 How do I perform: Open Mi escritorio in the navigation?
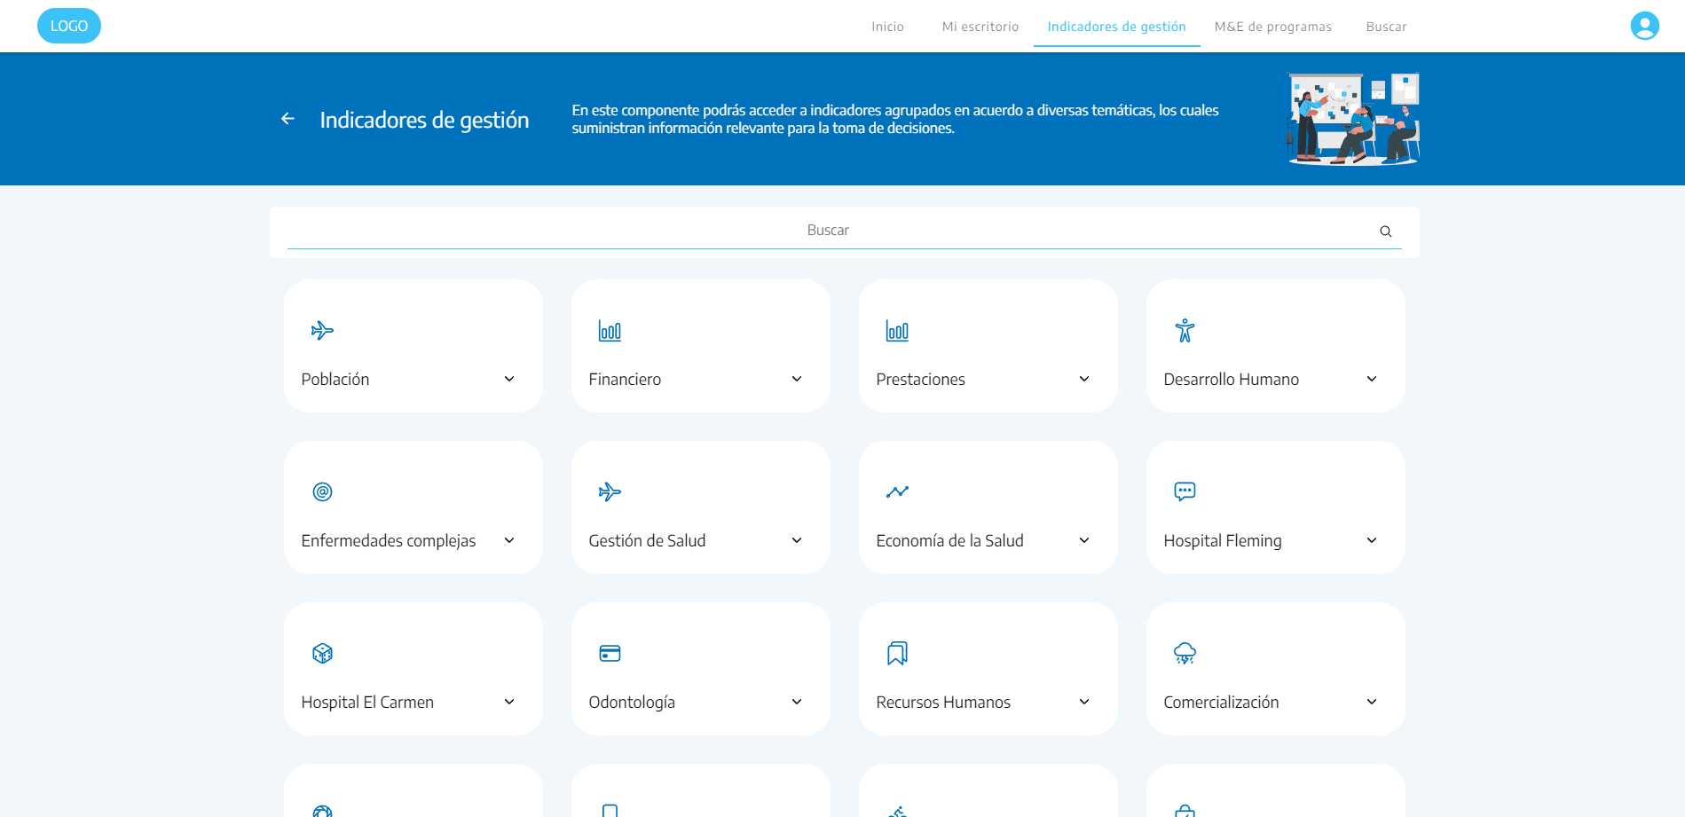click(x=980, y=27)
